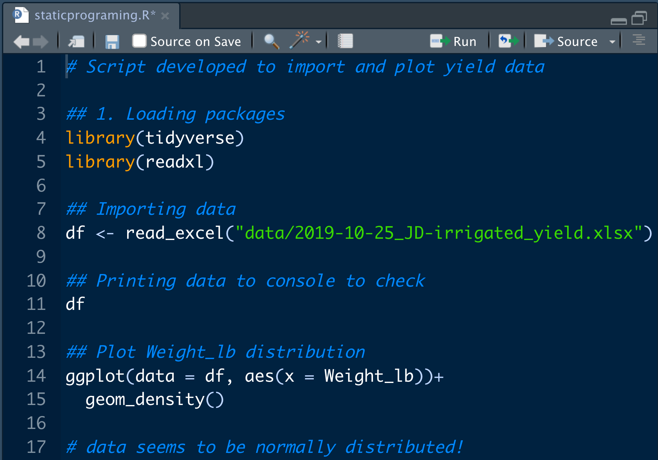Click the read_excel file path string
Screen dimensions: 658x460
pyautogui.click(x=439, y=233)
